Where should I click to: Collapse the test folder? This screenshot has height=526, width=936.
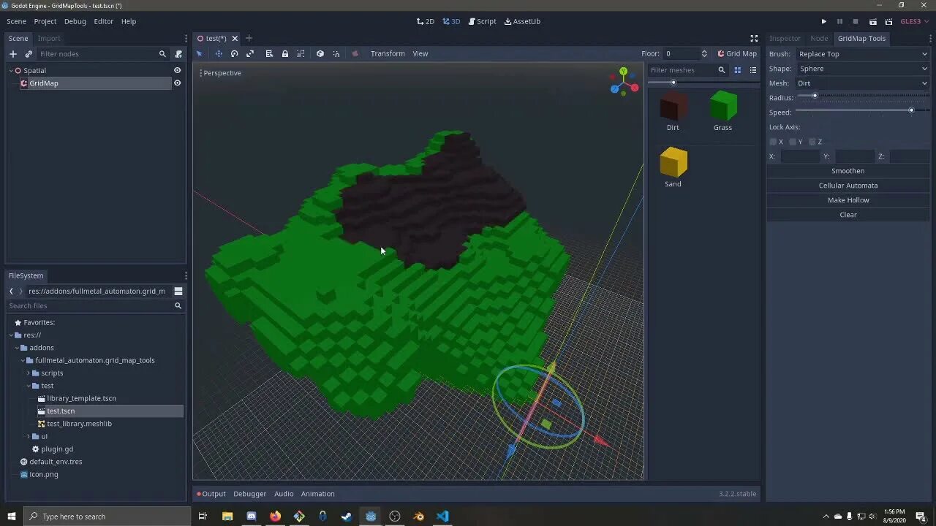(29, 386)
